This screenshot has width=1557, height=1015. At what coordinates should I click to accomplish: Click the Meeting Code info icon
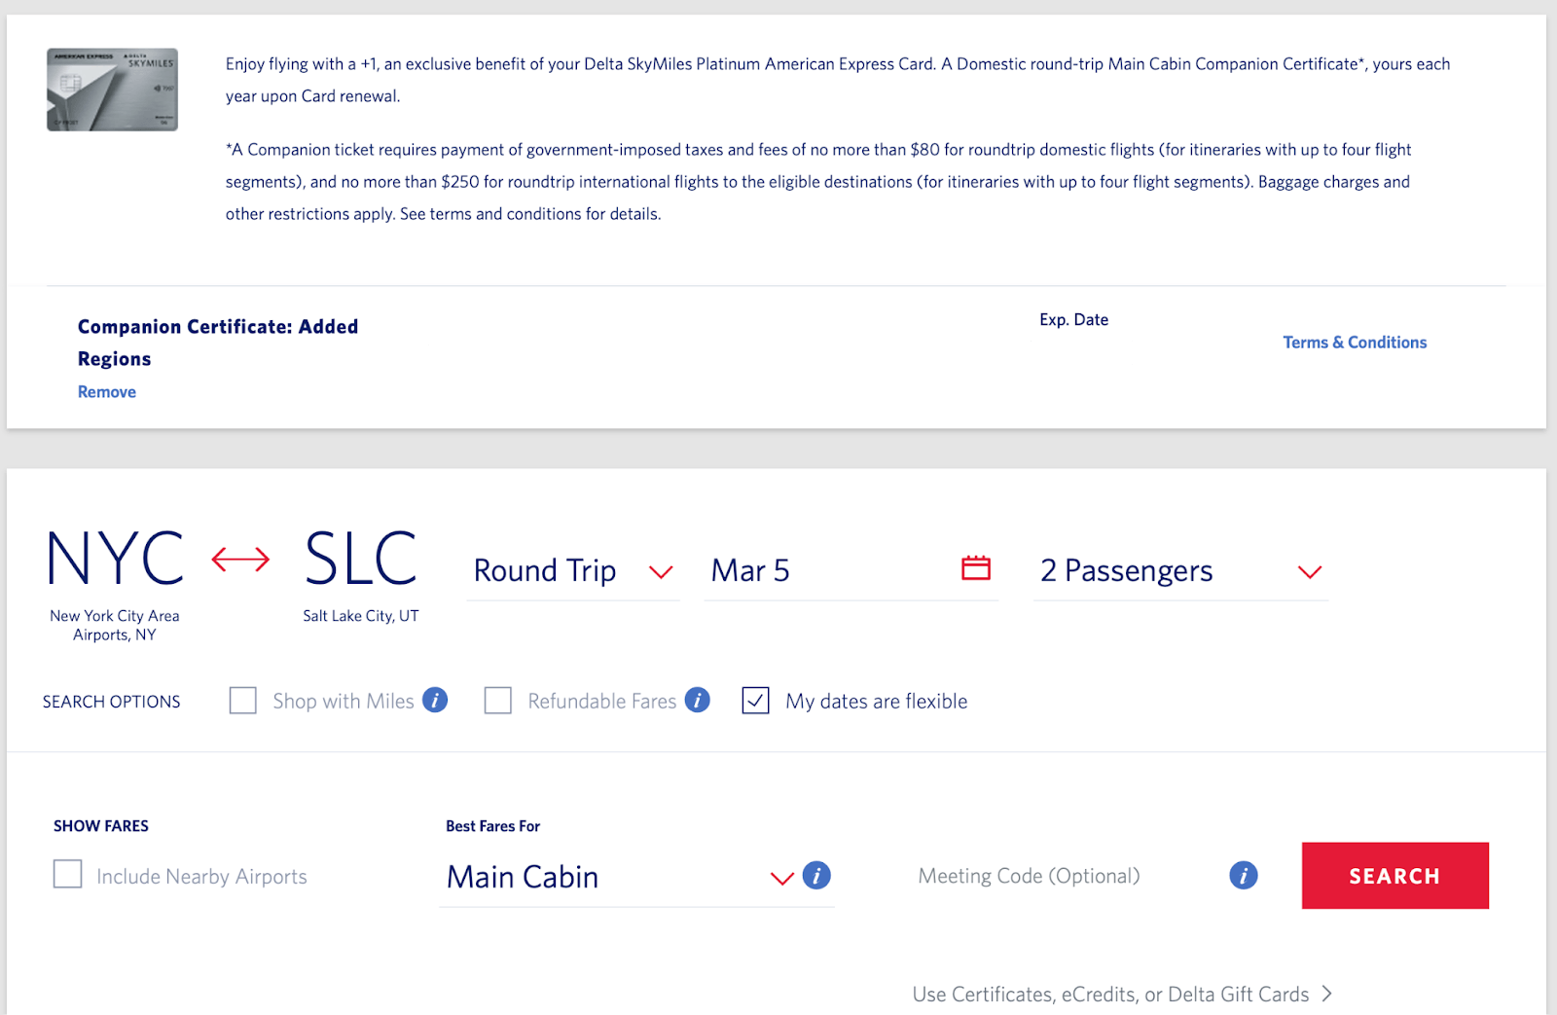pyautogui.click(x=1243, y=876)
